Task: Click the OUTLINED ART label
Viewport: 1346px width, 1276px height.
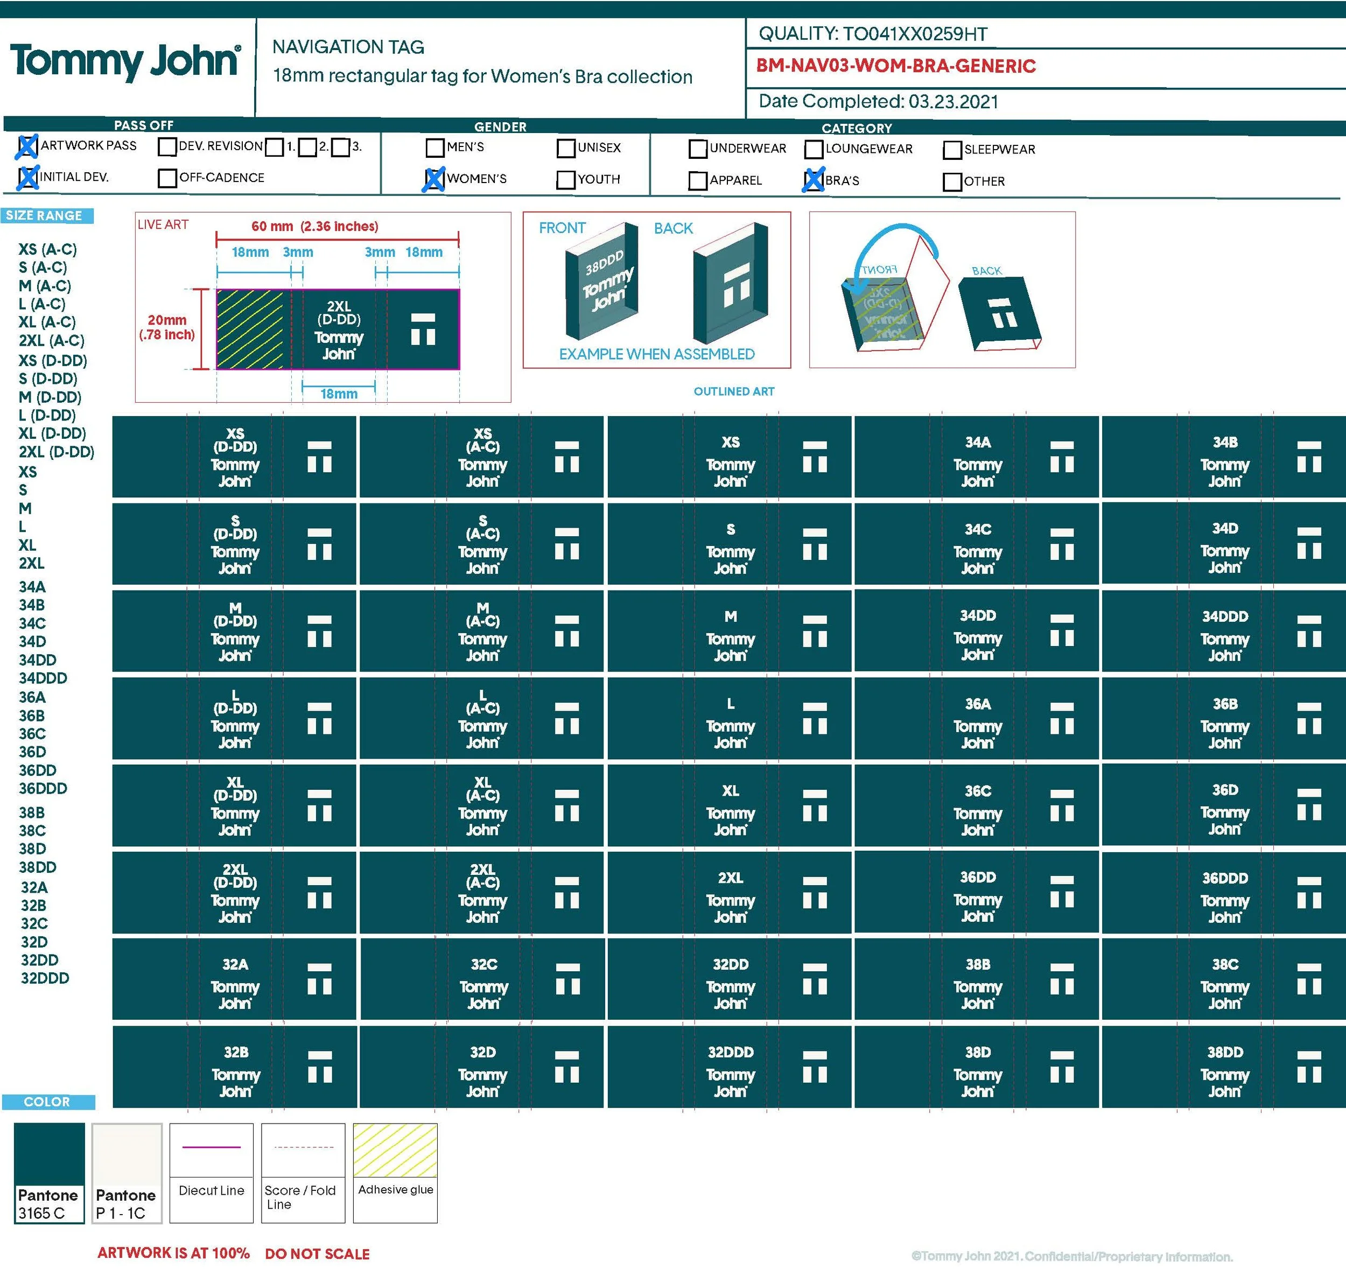Action: (734, 391)
